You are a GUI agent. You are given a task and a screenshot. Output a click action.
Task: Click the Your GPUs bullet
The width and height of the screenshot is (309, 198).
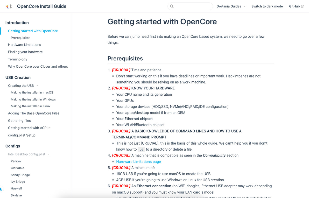point(125,101)
